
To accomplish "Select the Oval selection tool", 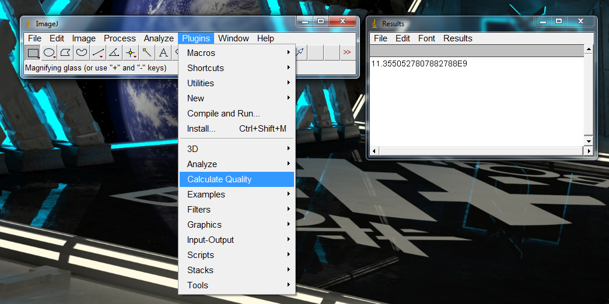I will 50,52.
